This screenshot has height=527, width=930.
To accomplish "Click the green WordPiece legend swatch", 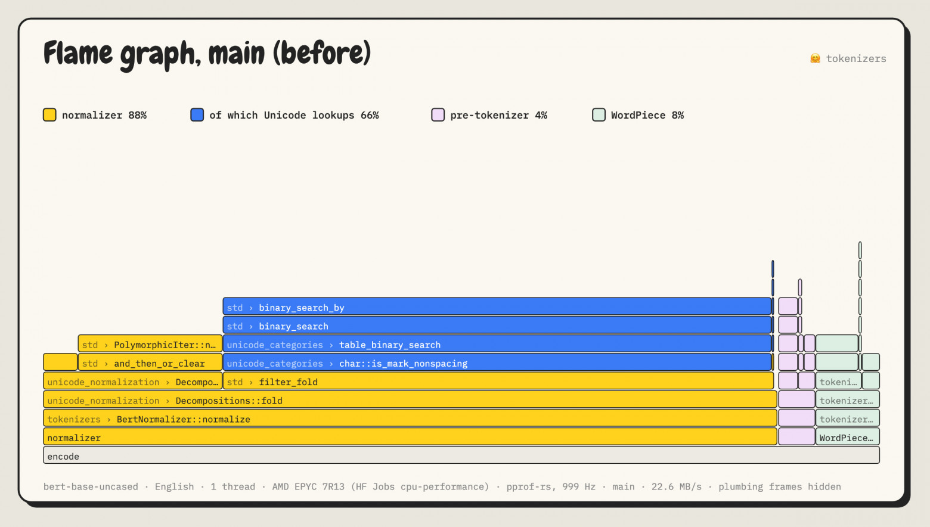I will pos(599,114).
